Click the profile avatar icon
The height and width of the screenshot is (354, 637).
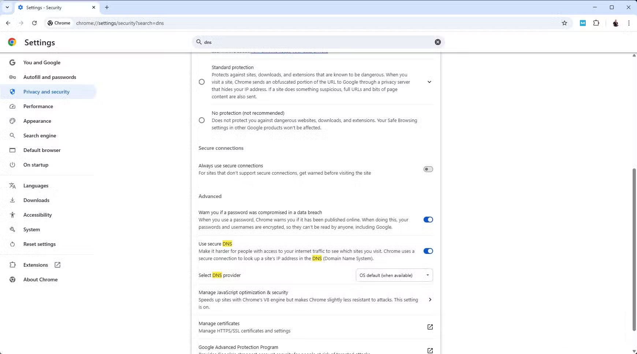[x=615, y=23]
